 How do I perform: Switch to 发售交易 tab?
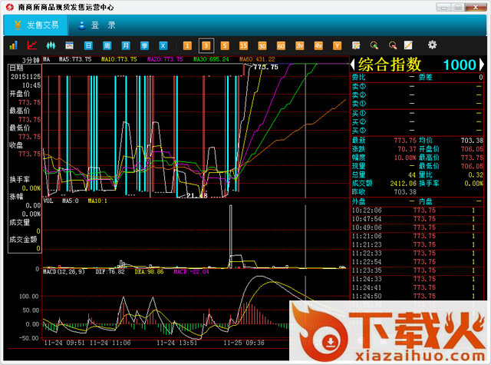click(36, 25)
